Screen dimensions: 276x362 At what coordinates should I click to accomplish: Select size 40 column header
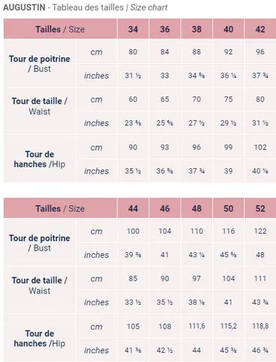228,29
